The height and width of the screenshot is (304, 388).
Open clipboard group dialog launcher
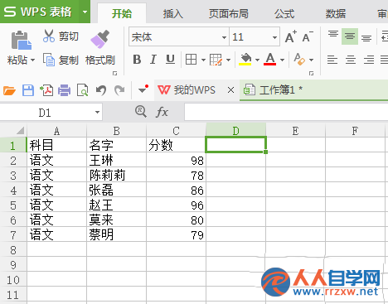114,73
